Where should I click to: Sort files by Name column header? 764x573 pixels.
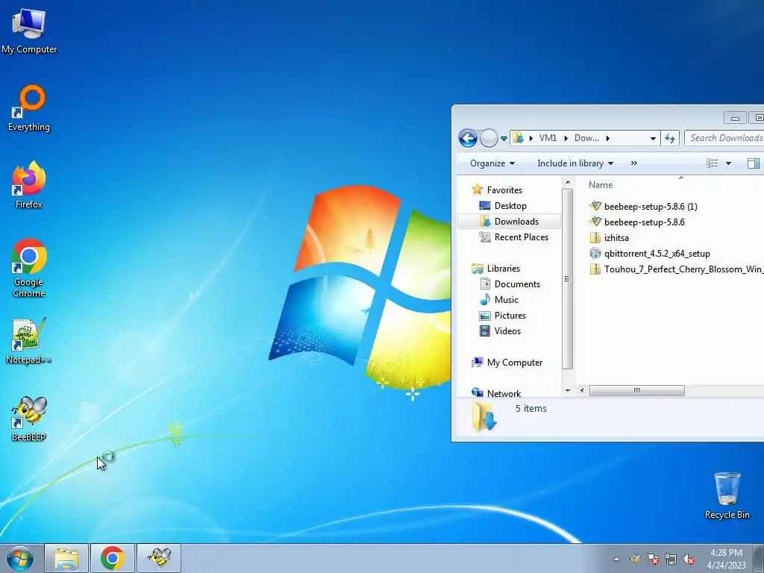pyautogui.click(x=601, y=185)
